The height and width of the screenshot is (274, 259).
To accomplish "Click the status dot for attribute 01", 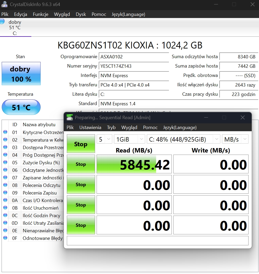I will pyautogui.click(x=5, y=132).
